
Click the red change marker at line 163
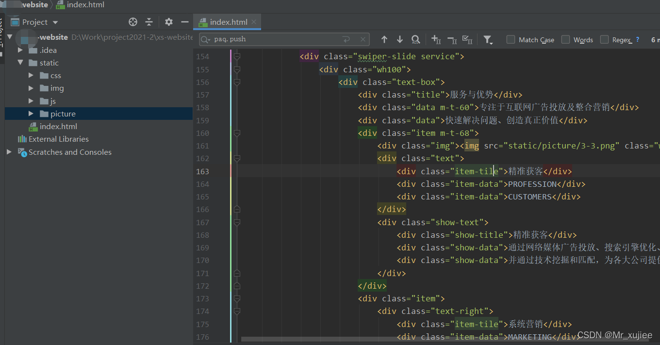tap(231, 171)
